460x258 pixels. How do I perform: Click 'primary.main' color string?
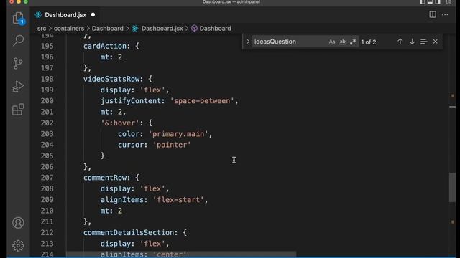[x=178, y=134]
